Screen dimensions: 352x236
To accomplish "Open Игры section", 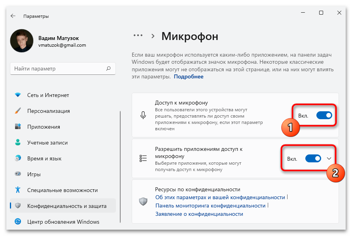I will (63, 174).
